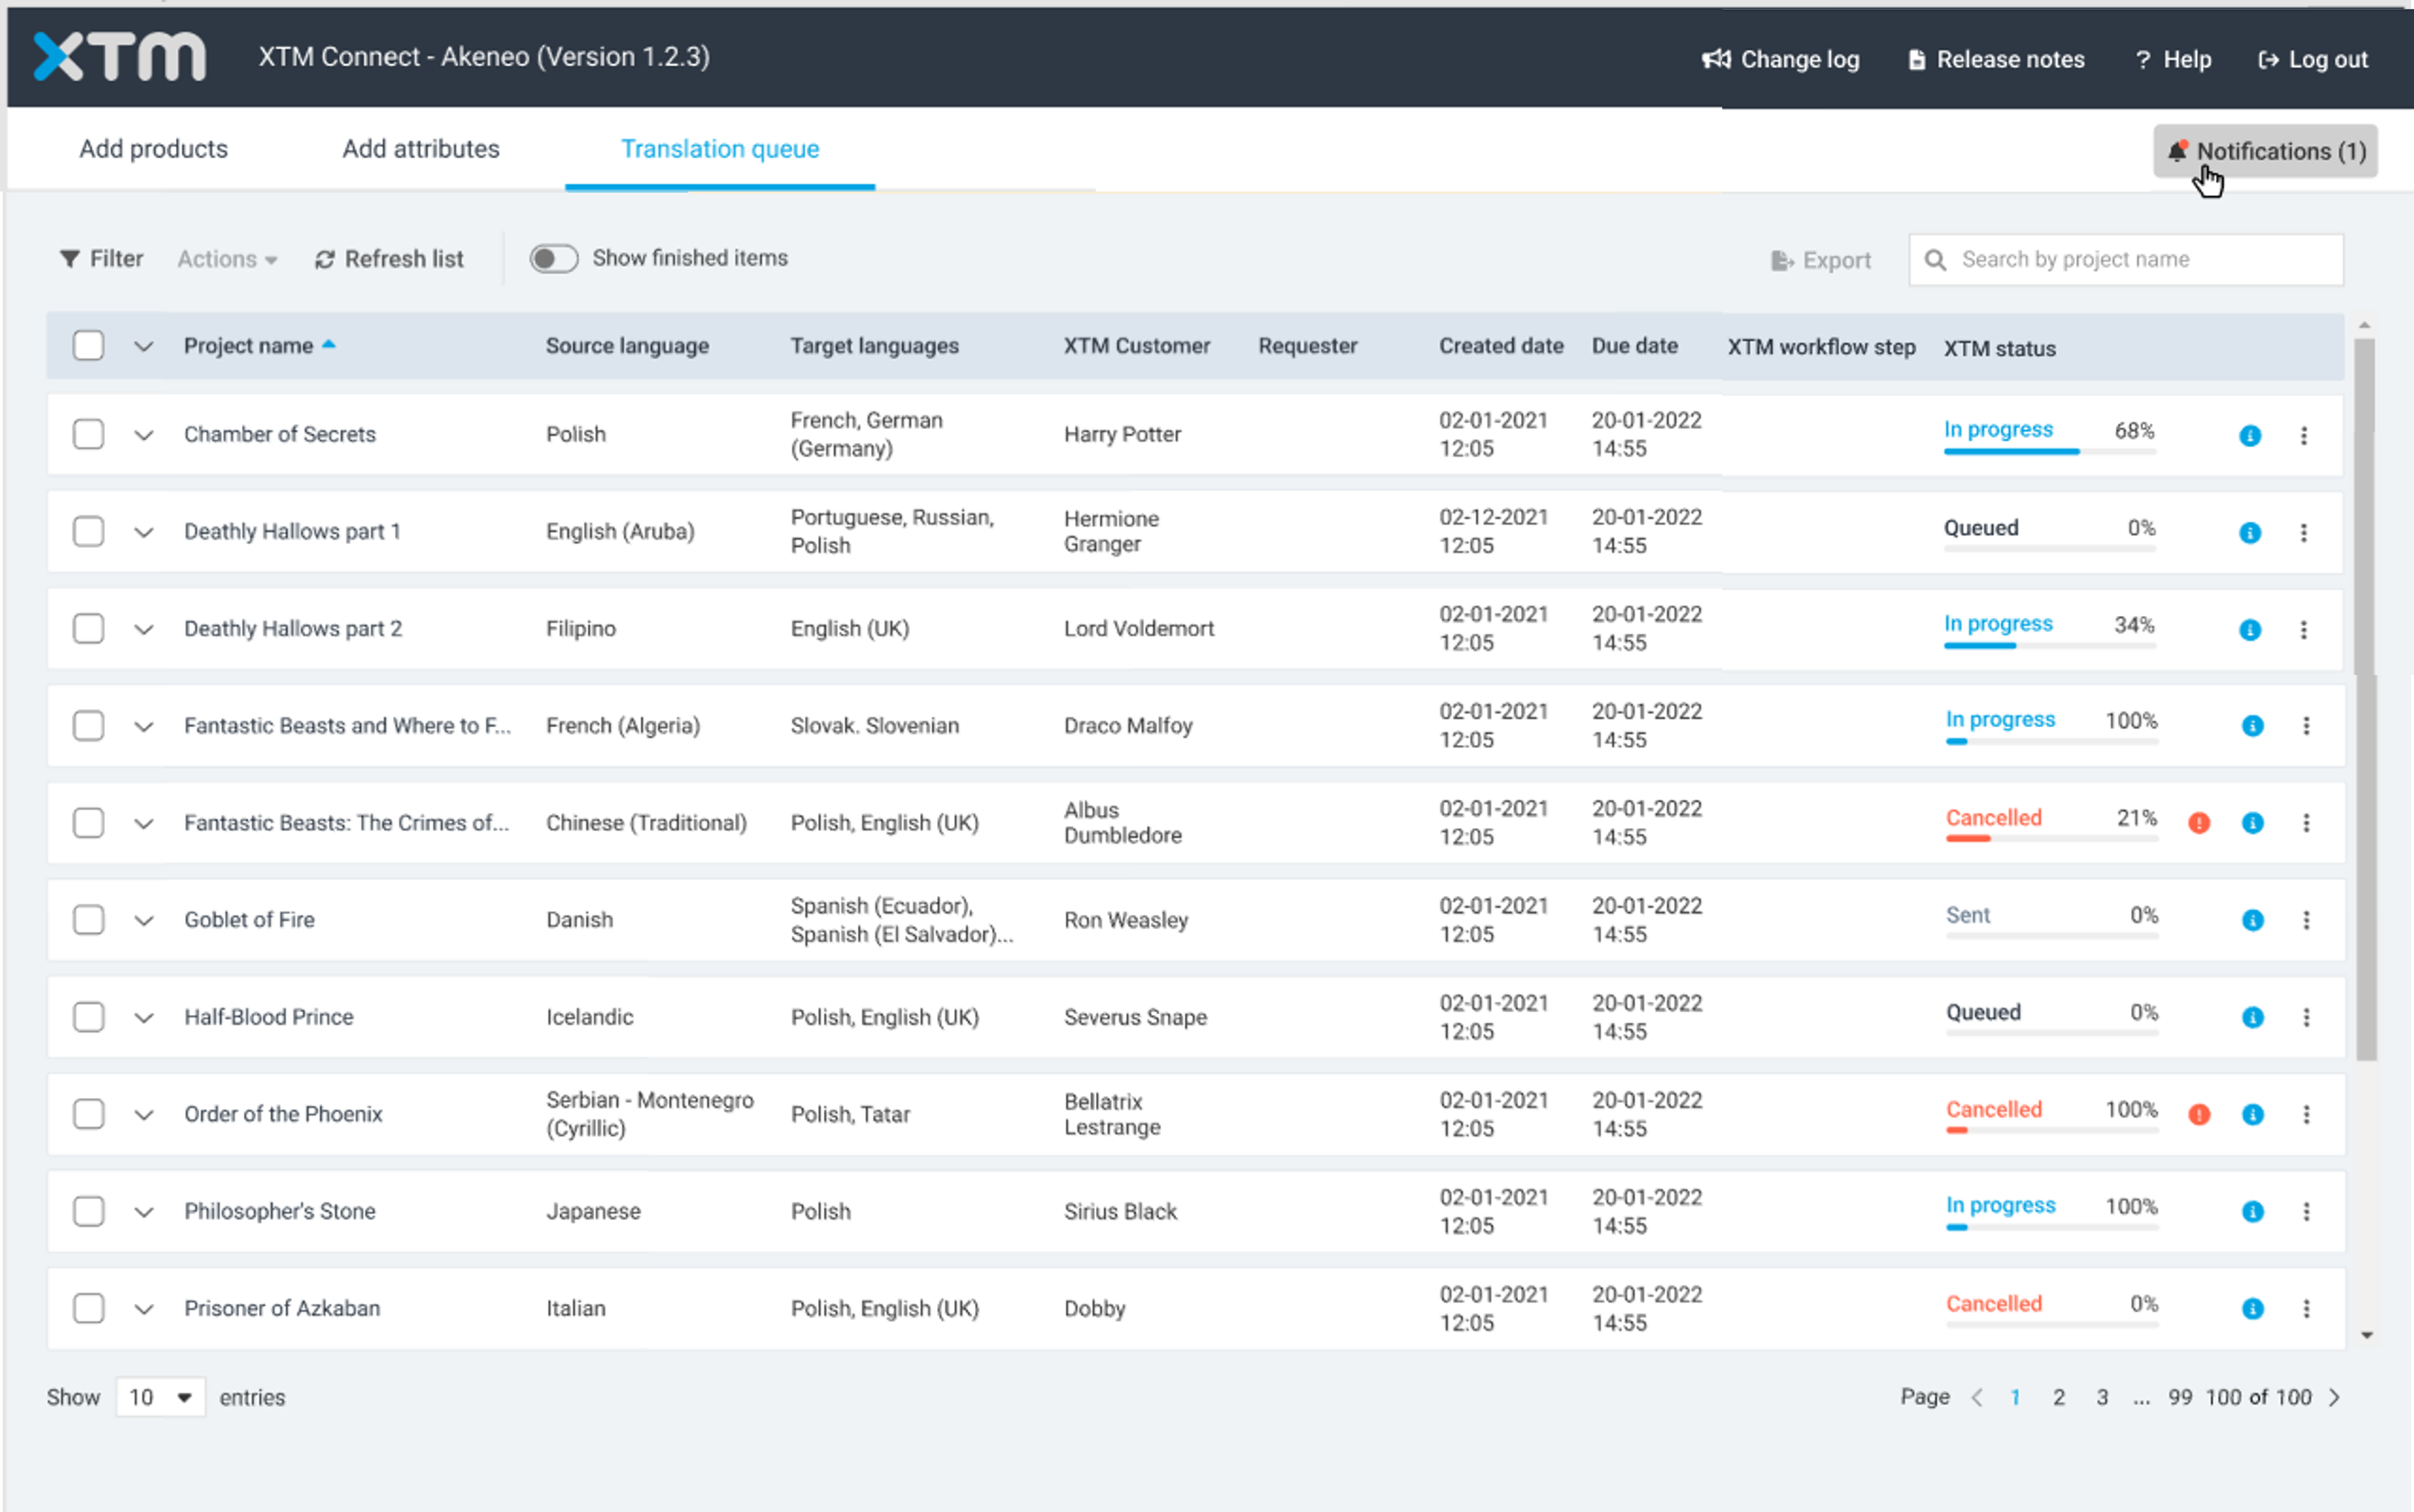
Task: Select Half-Blood Prince checkbox
Action: click(x=88, y=1016)
